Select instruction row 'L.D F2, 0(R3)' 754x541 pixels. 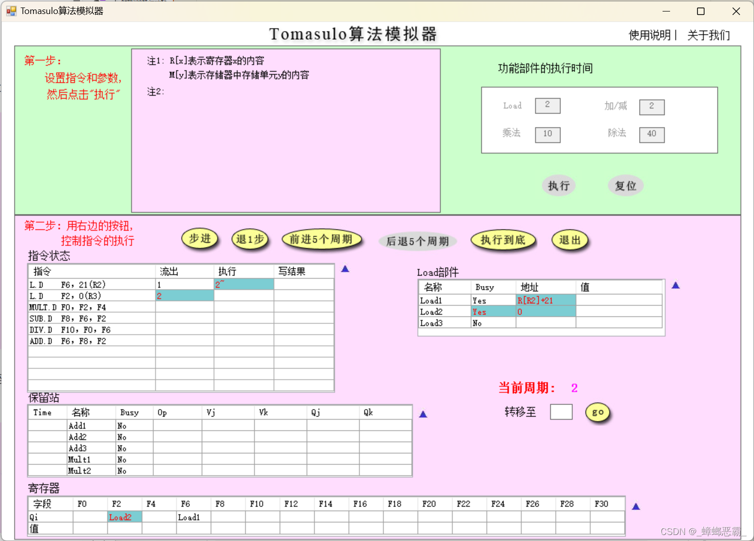pyautogui.click(x=181, y=296)
